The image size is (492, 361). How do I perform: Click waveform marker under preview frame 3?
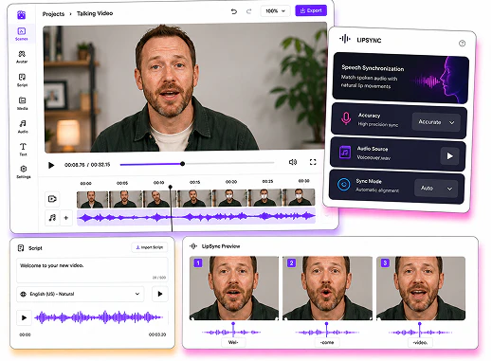coord(420,330)
